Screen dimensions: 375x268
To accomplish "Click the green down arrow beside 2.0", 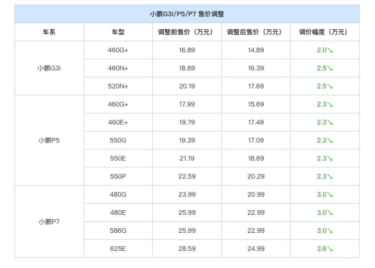I will 330,50.
